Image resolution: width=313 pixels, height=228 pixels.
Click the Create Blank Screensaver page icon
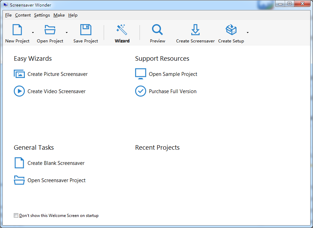[19, 163]
